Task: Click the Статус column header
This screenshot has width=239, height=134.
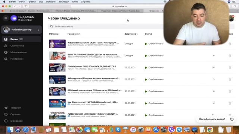Action: [x=148, y=34]
